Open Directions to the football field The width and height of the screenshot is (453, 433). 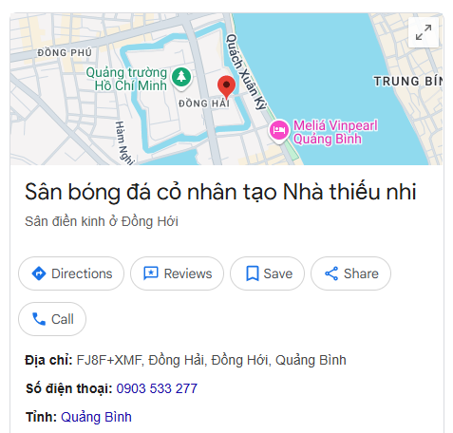click(71, 273)
